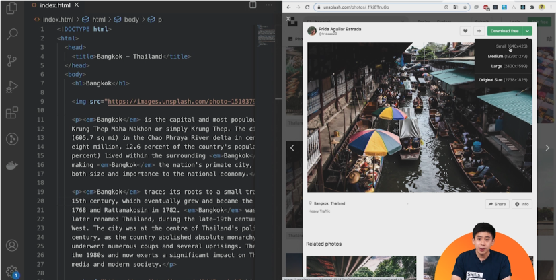Open editor More Actions ellipsis
The height and width of the screenshot is (280, 556).
click(269, 5)
